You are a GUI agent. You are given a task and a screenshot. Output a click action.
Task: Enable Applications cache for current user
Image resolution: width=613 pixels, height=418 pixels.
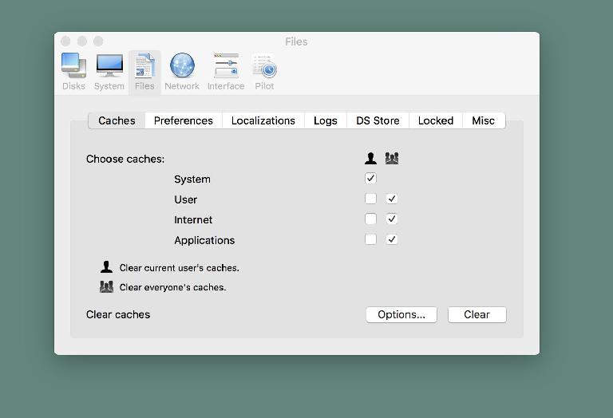[x=370, y=239]
